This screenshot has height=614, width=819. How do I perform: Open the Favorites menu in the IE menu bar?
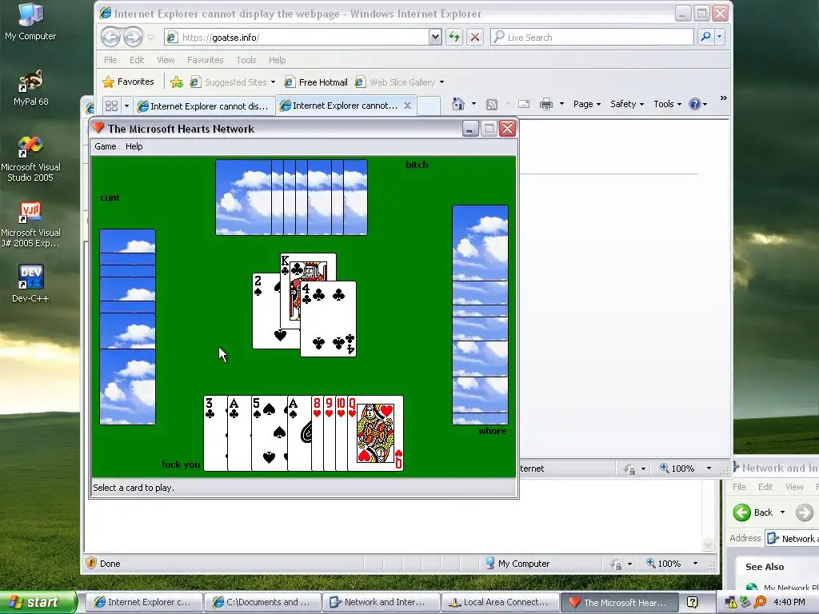pos(206,60)
